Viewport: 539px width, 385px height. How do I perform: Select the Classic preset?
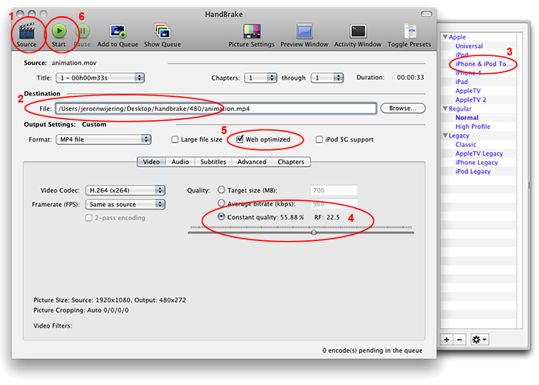pos(466,145)
